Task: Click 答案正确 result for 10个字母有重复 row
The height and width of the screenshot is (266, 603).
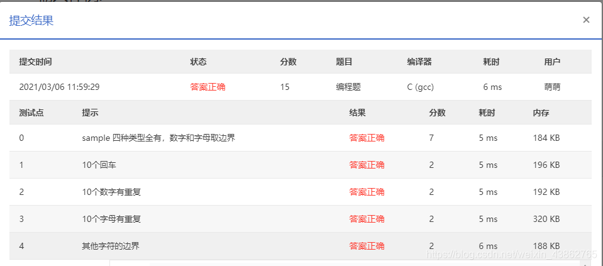Action: 367,219
